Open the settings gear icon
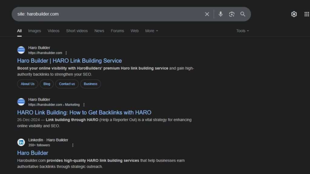The image size is (310, 174). coord(294,14)
